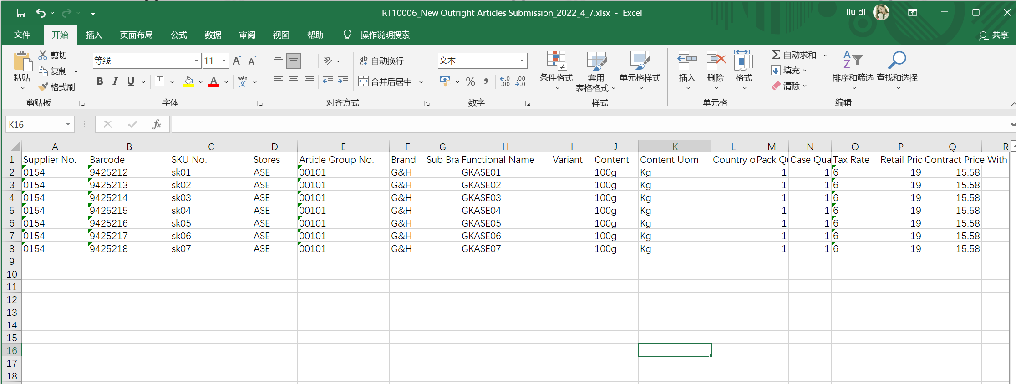Open the number format dropdown
The width and height of the screenshot is (1016, 384).
522,61
